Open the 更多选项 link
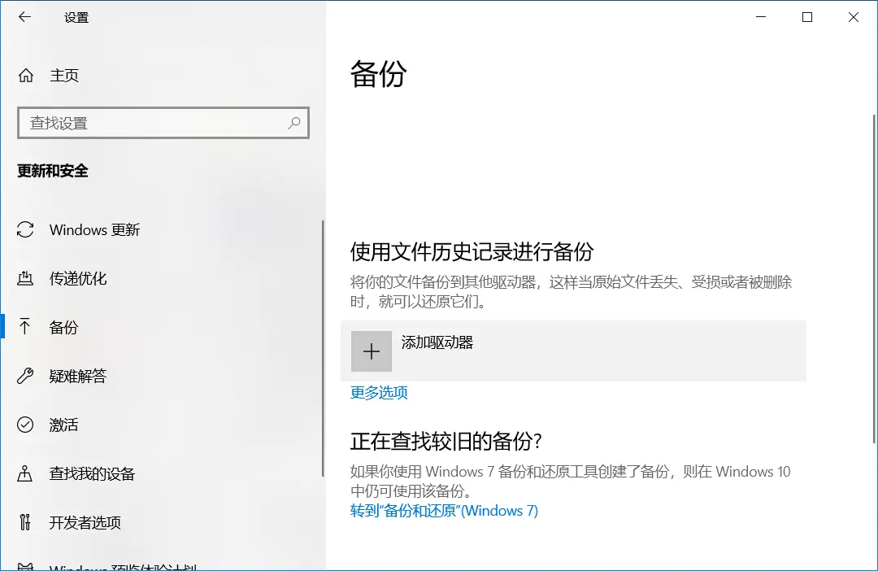 379,393
